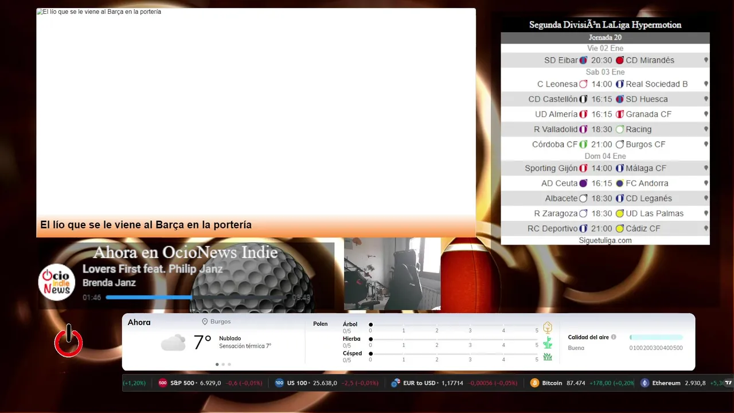Click the webcam room thumbnail
The width and height of the screenshot is (734, 413).
392,274
